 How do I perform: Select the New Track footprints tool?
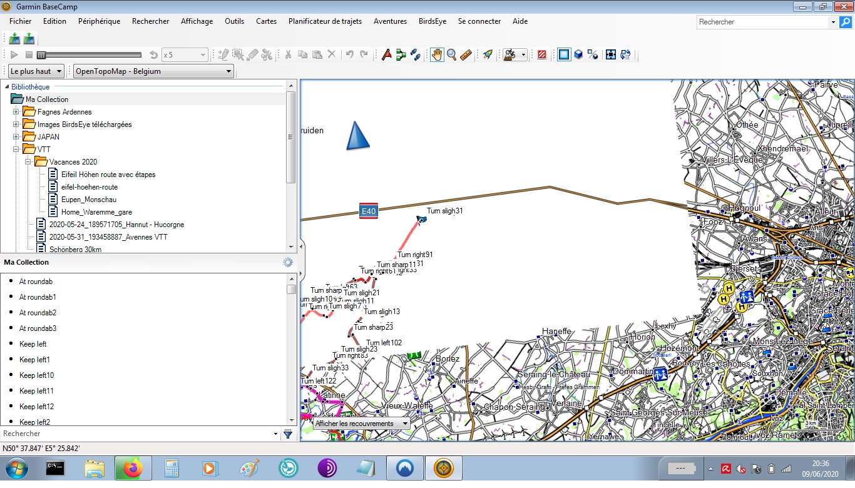pyautogui.click(x=416, y=55)
